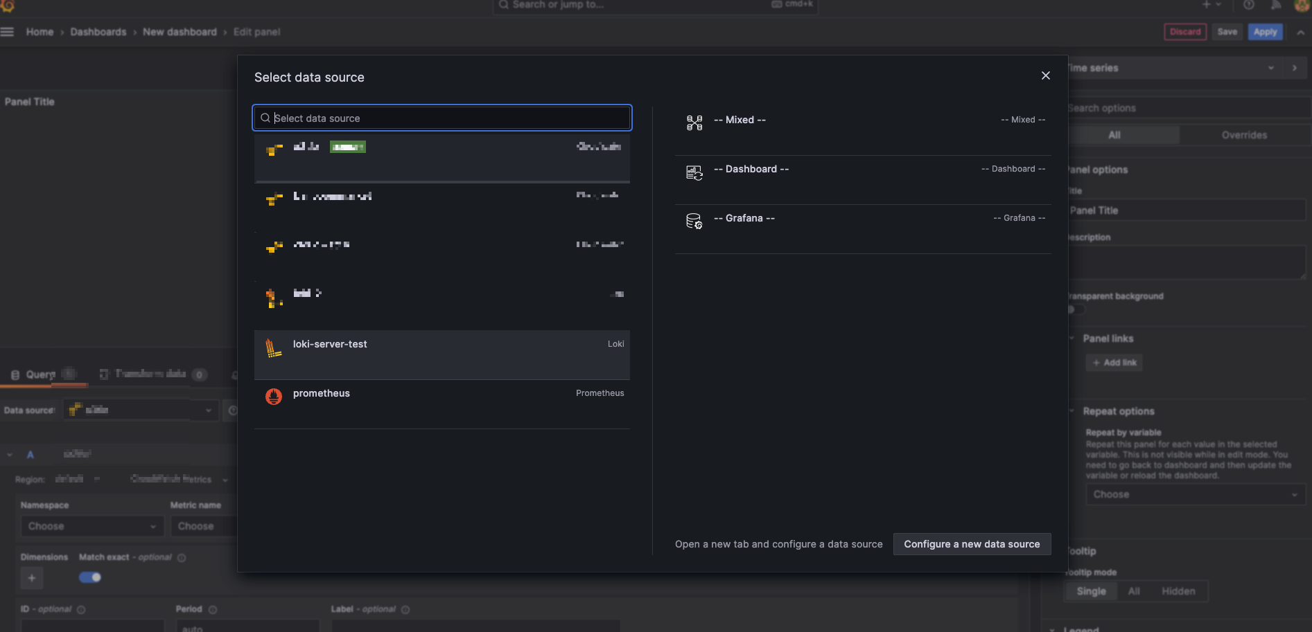This screenshot has height=632, width=1312.
Task: Open the user avatar menu
Action: [x=1302, y=6]
